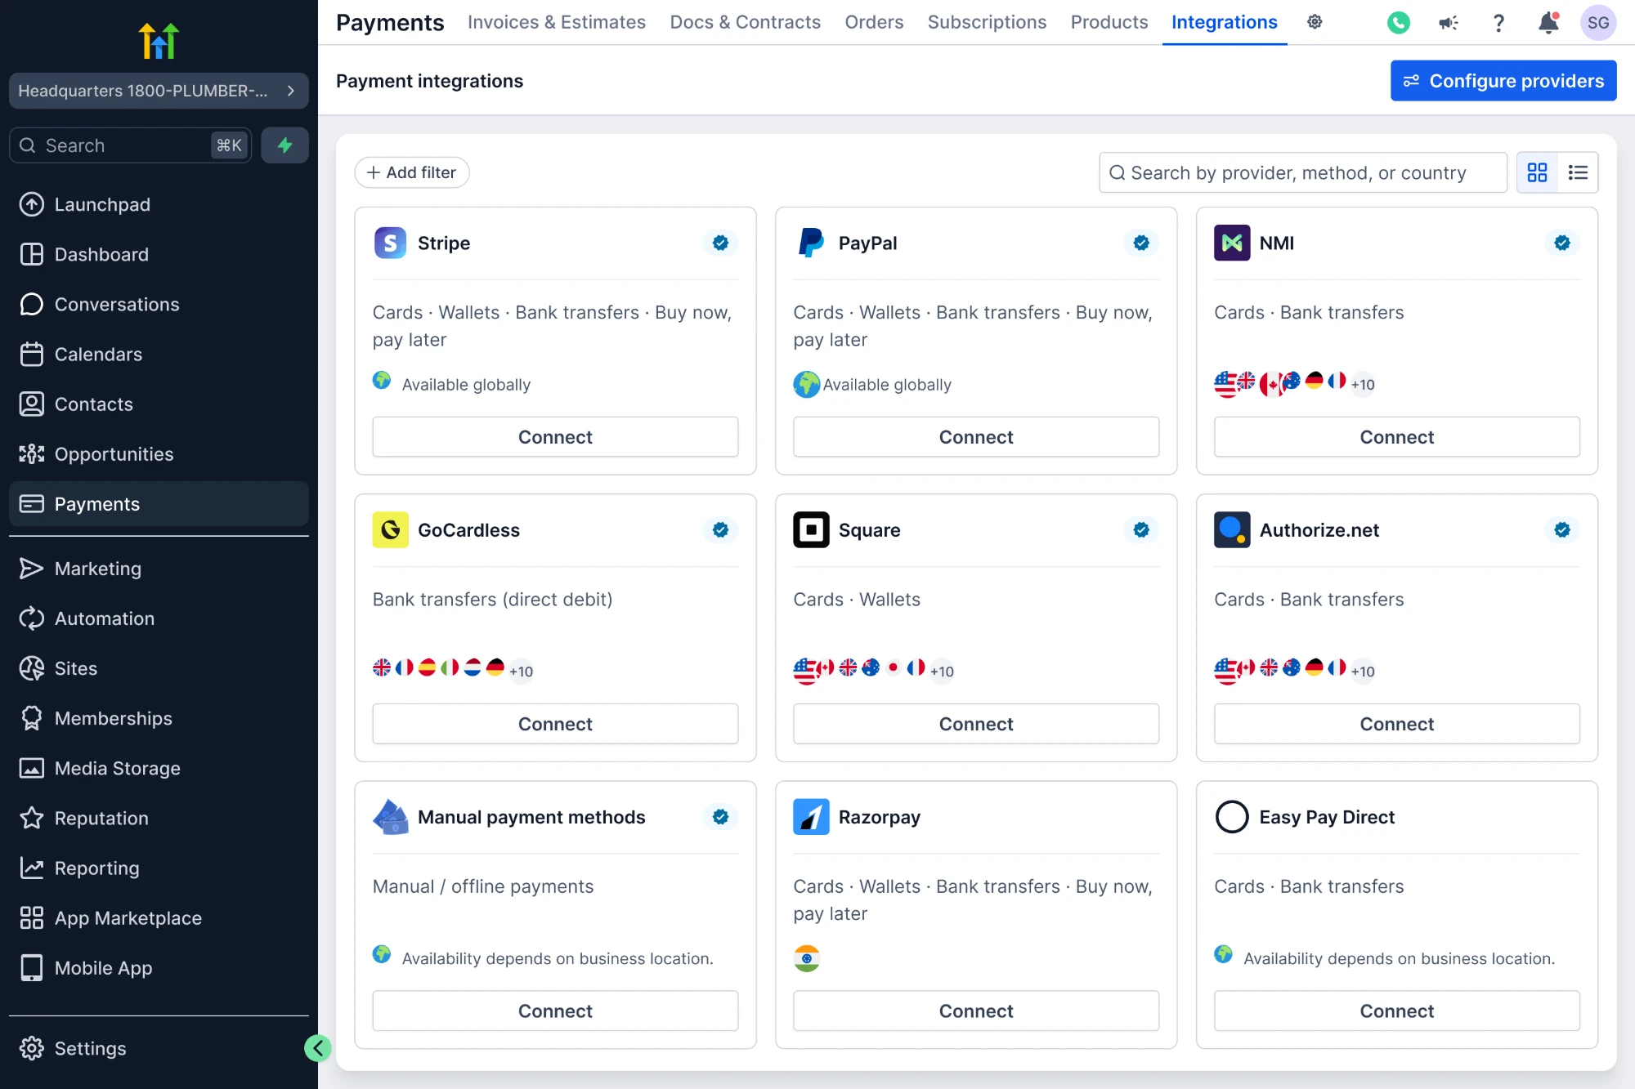The height and width of the screenshot is (1089, 1635).
Task: Switch to the Subscriptions tab
Action: coord(987,22)
